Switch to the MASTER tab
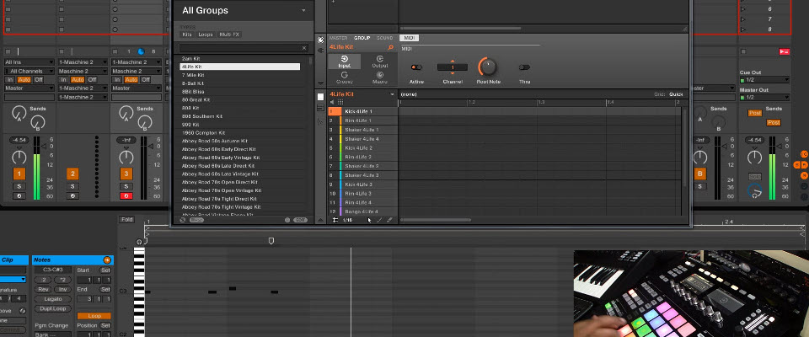 pos(338,38)
